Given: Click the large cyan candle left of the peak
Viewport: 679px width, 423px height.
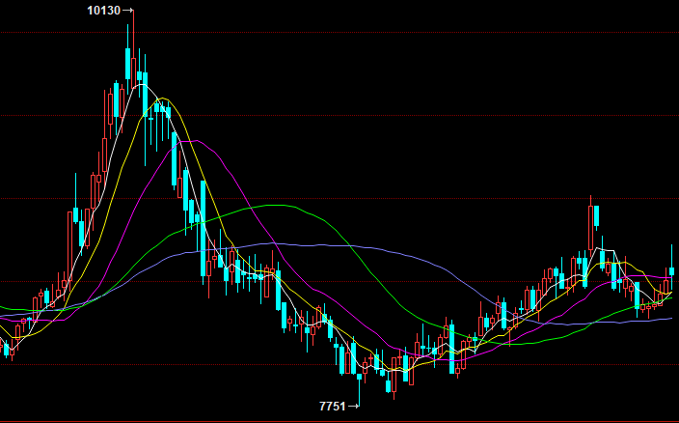Looking at the screenshot, I should [126, 64].
